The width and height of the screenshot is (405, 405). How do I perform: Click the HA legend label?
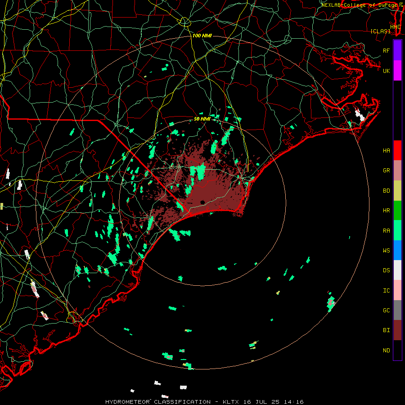coord(386,151)
